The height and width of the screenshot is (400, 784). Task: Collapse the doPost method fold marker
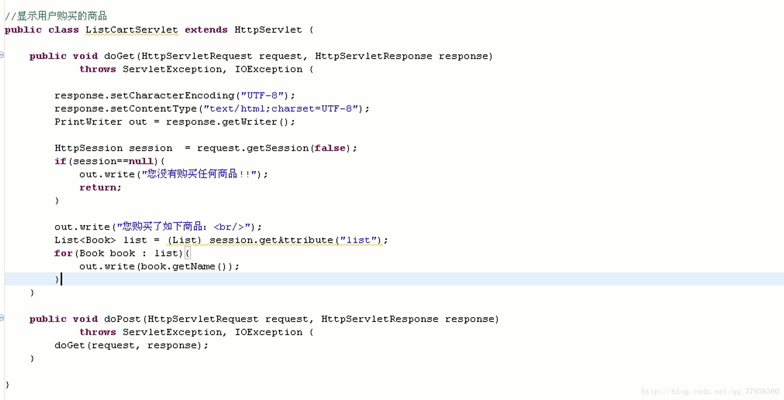2,318
